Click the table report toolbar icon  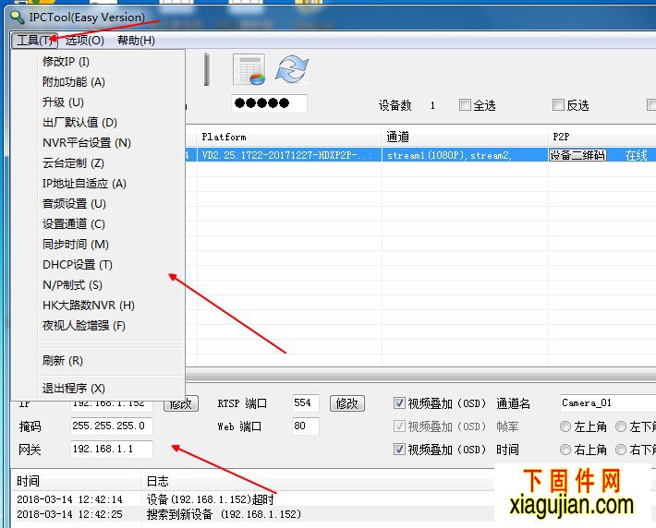pos(249,69)
